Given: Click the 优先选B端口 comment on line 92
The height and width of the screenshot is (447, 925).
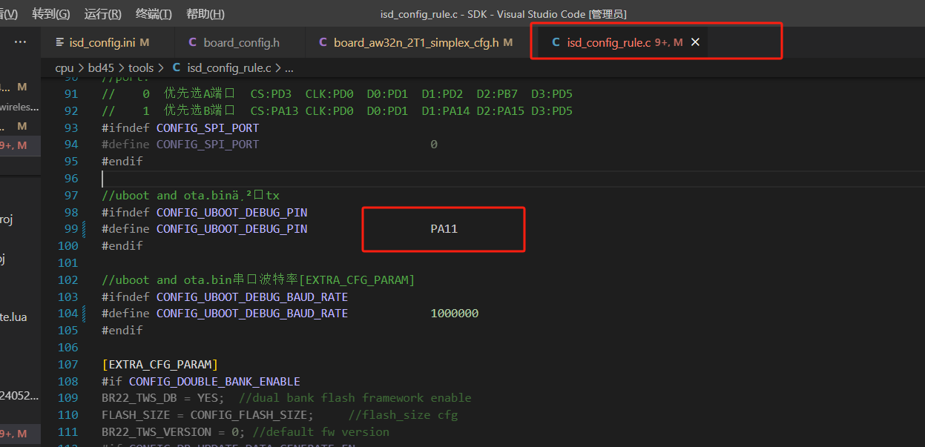Looking at the screenshot, I should coord(200,111).
